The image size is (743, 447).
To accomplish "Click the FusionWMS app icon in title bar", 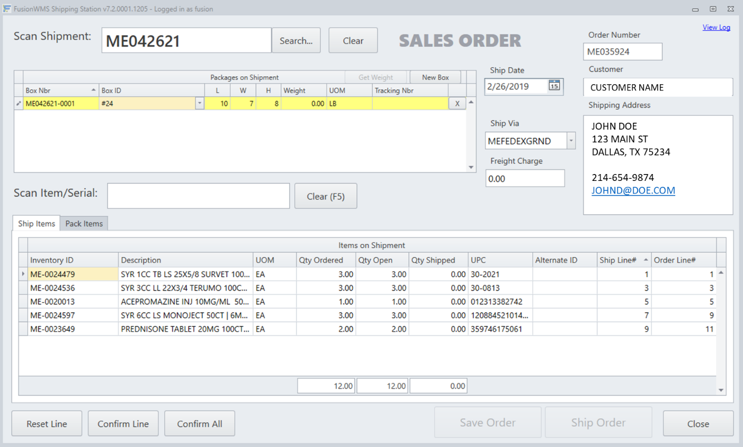I will (x=7, y=8).
